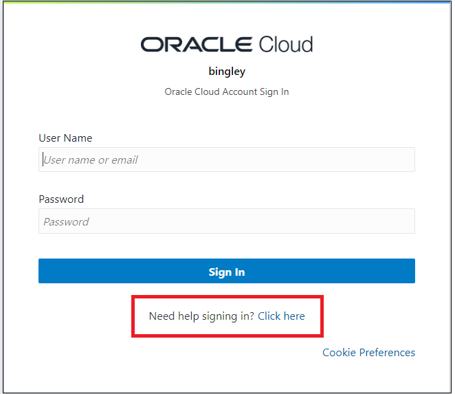Place cursor in 'User name or email' box

tap(227, 160)
